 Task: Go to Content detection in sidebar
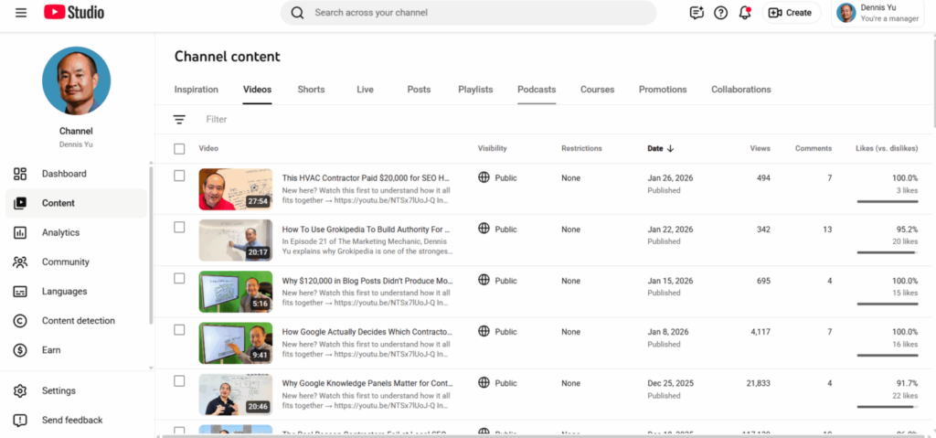pos(78,321)
